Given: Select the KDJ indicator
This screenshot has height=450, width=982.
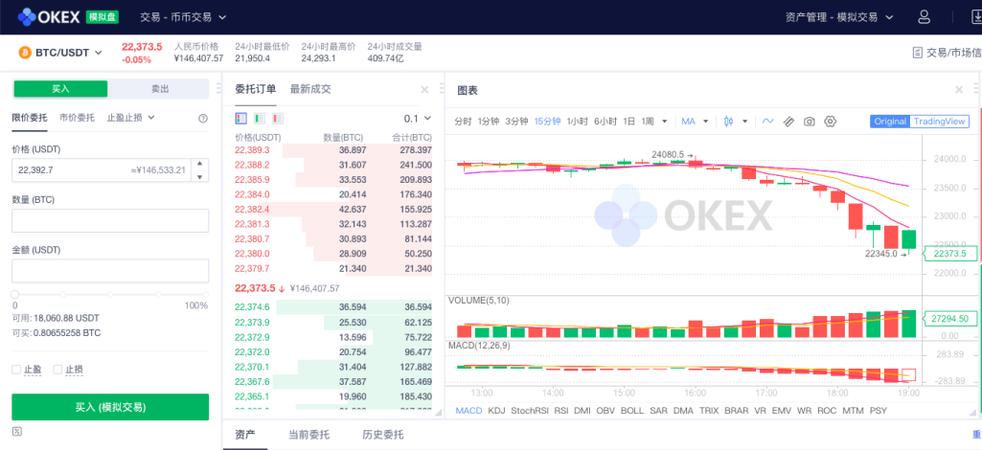Looking at the screenshot, I should (496, 411).
